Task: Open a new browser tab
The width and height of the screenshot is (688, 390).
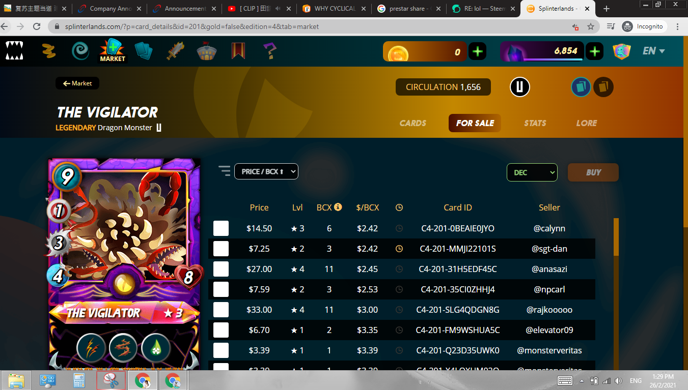Action: click(x=607, y=9)
